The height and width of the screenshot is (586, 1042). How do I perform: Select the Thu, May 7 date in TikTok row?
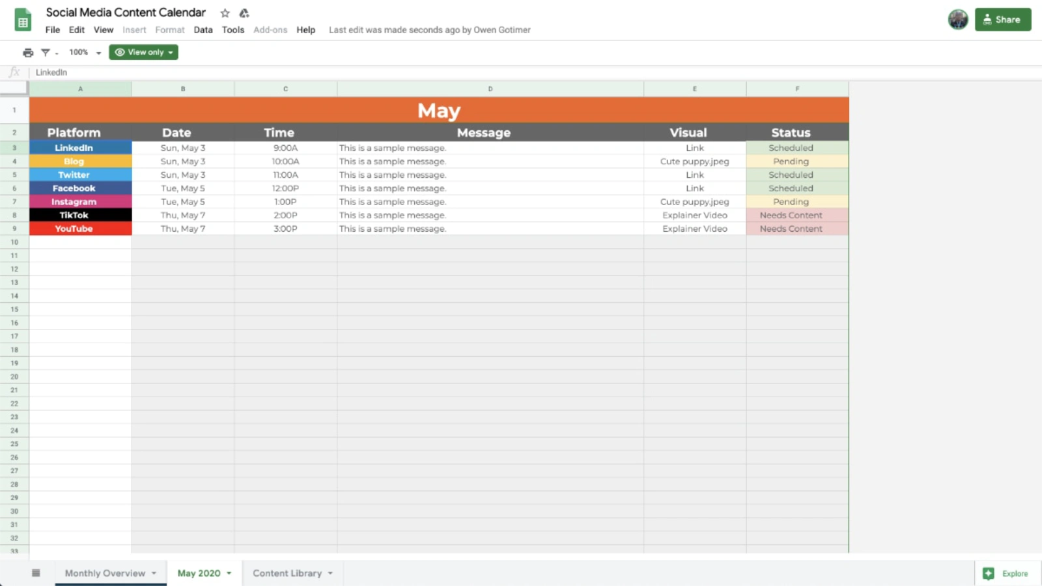183,215
